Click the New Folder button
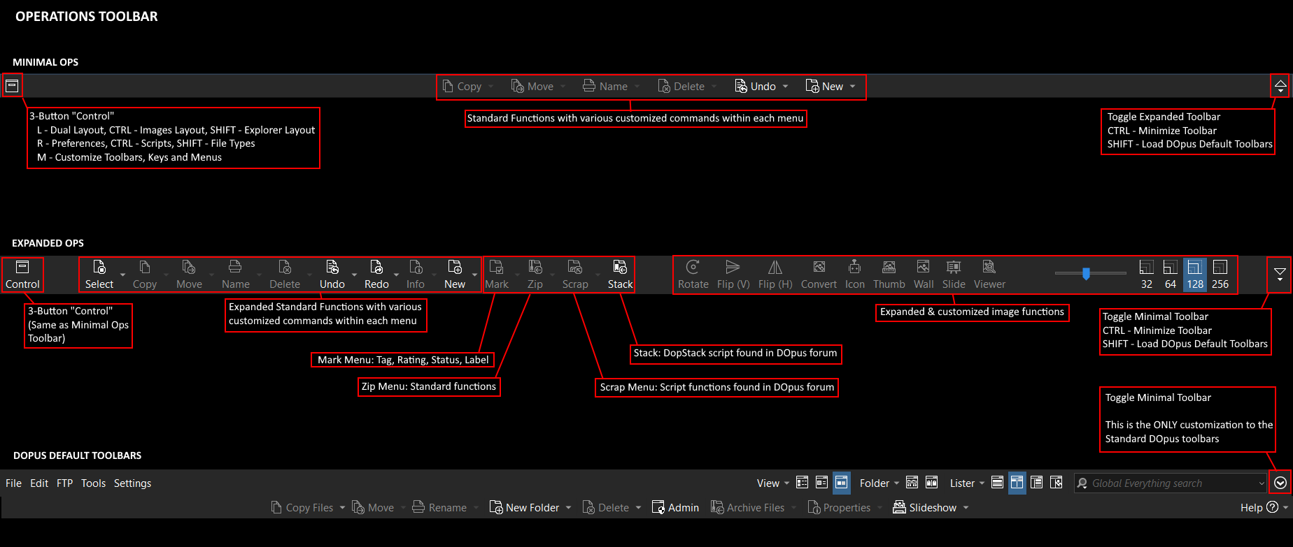This screenshot has width=1293, height=547. (x=525, y=508)
